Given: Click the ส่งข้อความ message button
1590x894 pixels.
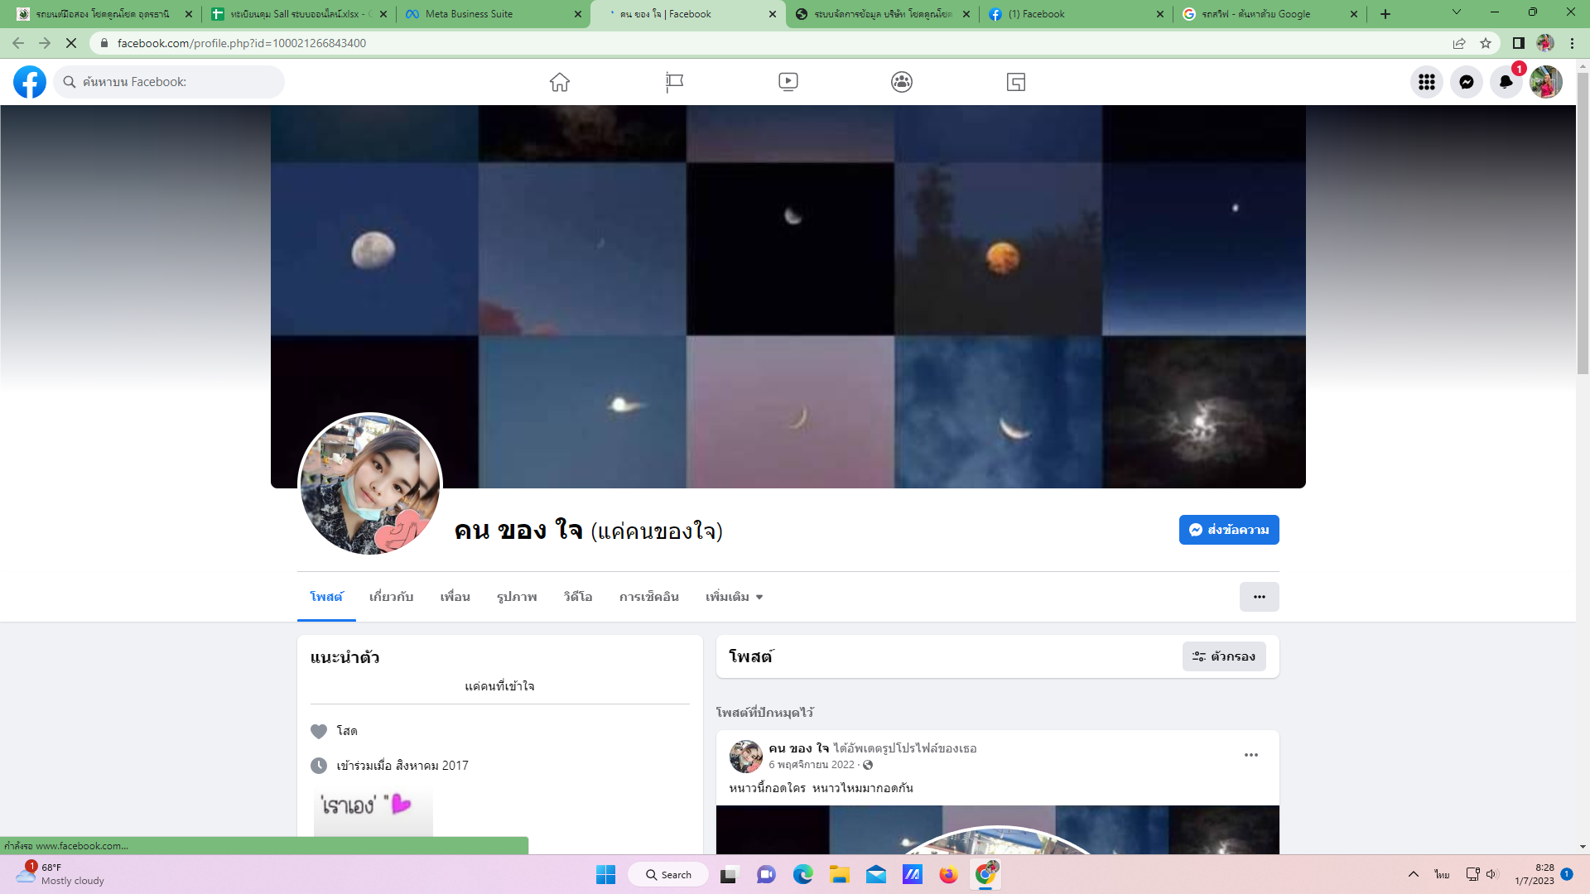Looking at the screenshot, I should 1228,530.
